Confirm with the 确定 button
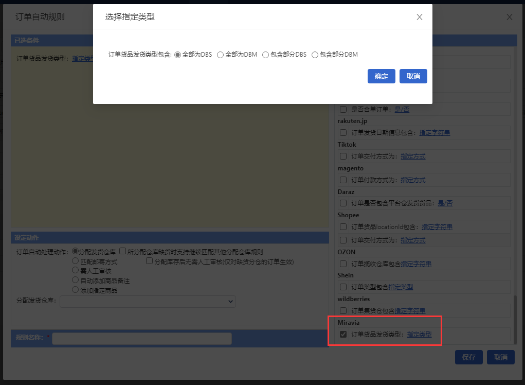The image size is (525, 385). tap(382, 76)
